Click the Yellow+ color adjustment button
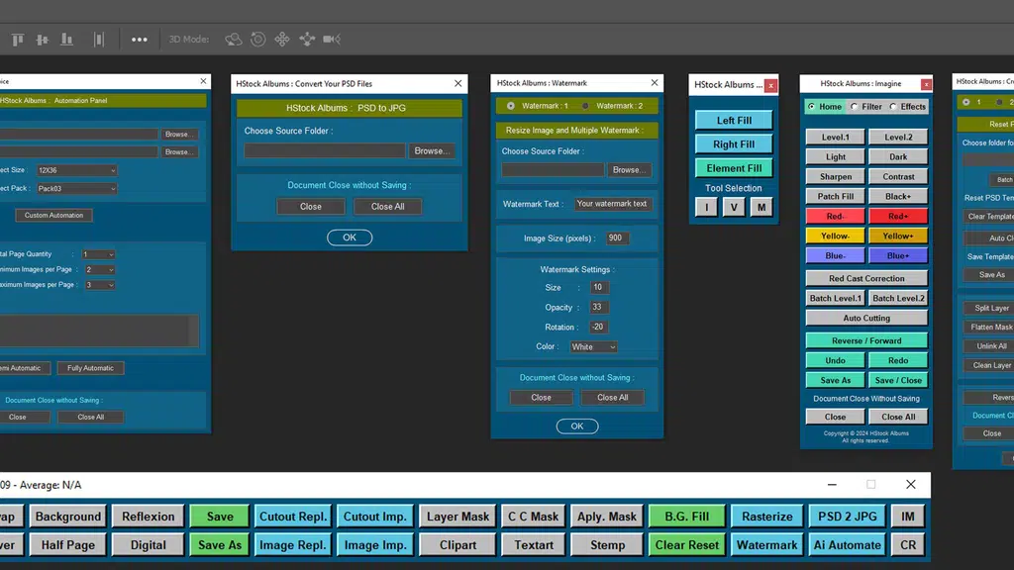The height and width of the screenshot is (570, 1014). [898, 236]
